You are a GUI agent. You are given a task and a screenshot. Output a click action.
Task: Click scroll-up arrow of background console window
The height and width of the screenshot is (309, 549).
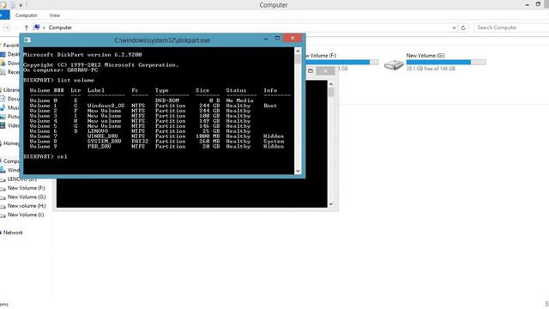click(331, 84)
